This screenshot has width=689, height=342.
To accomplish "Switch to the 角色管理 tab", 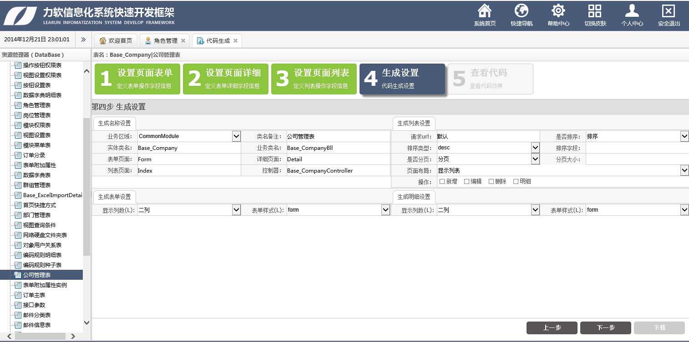I will coord(164,40).
